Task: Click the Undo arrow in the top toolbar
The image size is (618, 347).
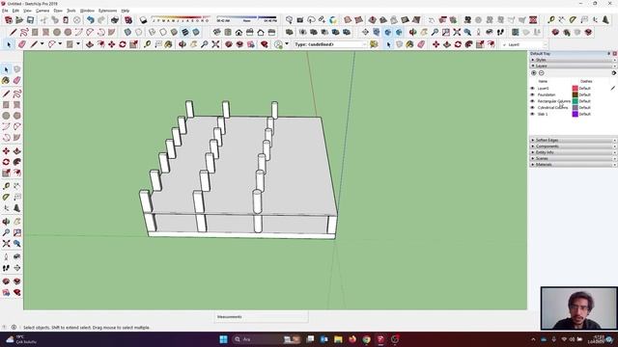Action: 91,20
